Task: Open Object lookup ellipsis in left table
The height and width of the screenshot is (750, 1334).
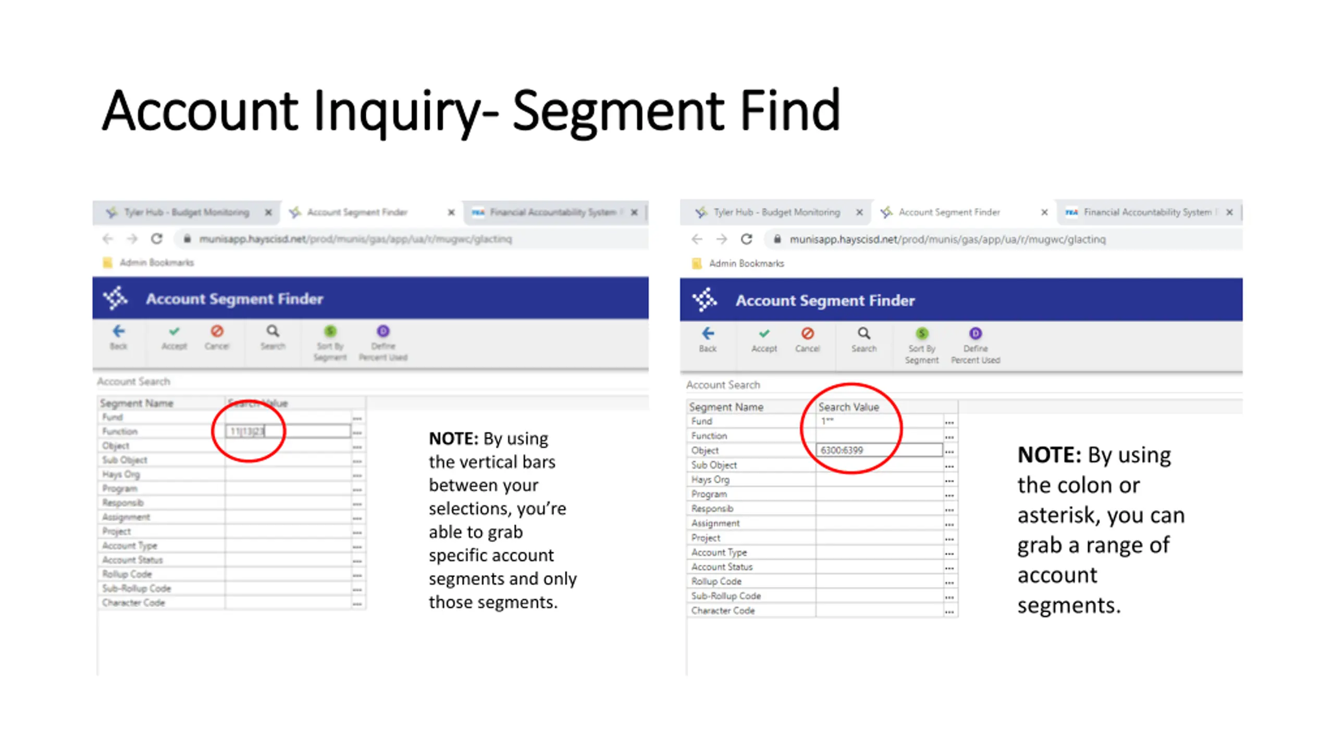Action: click(x=357, y=447)
